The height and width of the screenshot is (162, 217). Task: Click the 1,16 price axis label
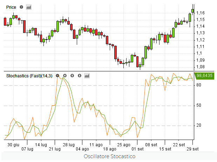pos(201,13)
